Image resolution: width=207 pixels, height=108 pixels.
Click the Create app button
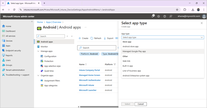click(x=83, y=38)
